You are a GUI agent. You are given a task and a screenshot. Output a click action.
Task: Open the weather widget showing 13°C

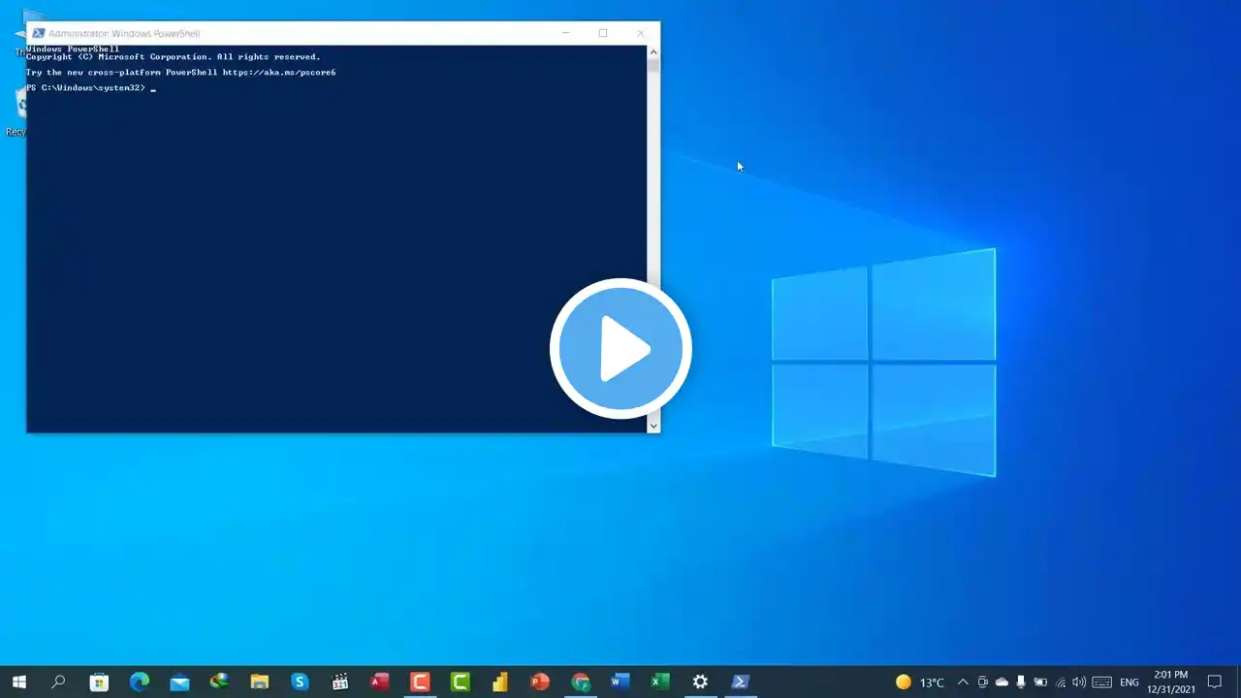click(920, 682)
